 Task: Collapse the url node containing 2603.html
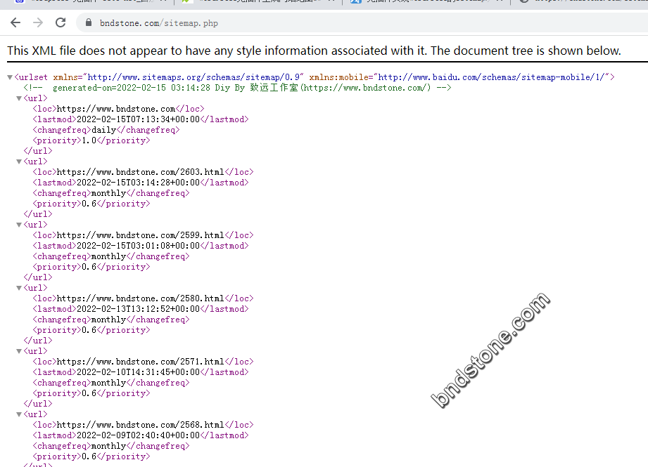point(19,162)
